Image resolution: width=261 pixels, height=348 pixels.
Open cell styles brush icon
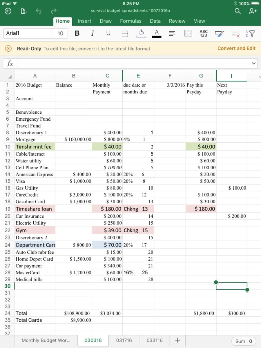pyautogui.click(x=220, y=34)
